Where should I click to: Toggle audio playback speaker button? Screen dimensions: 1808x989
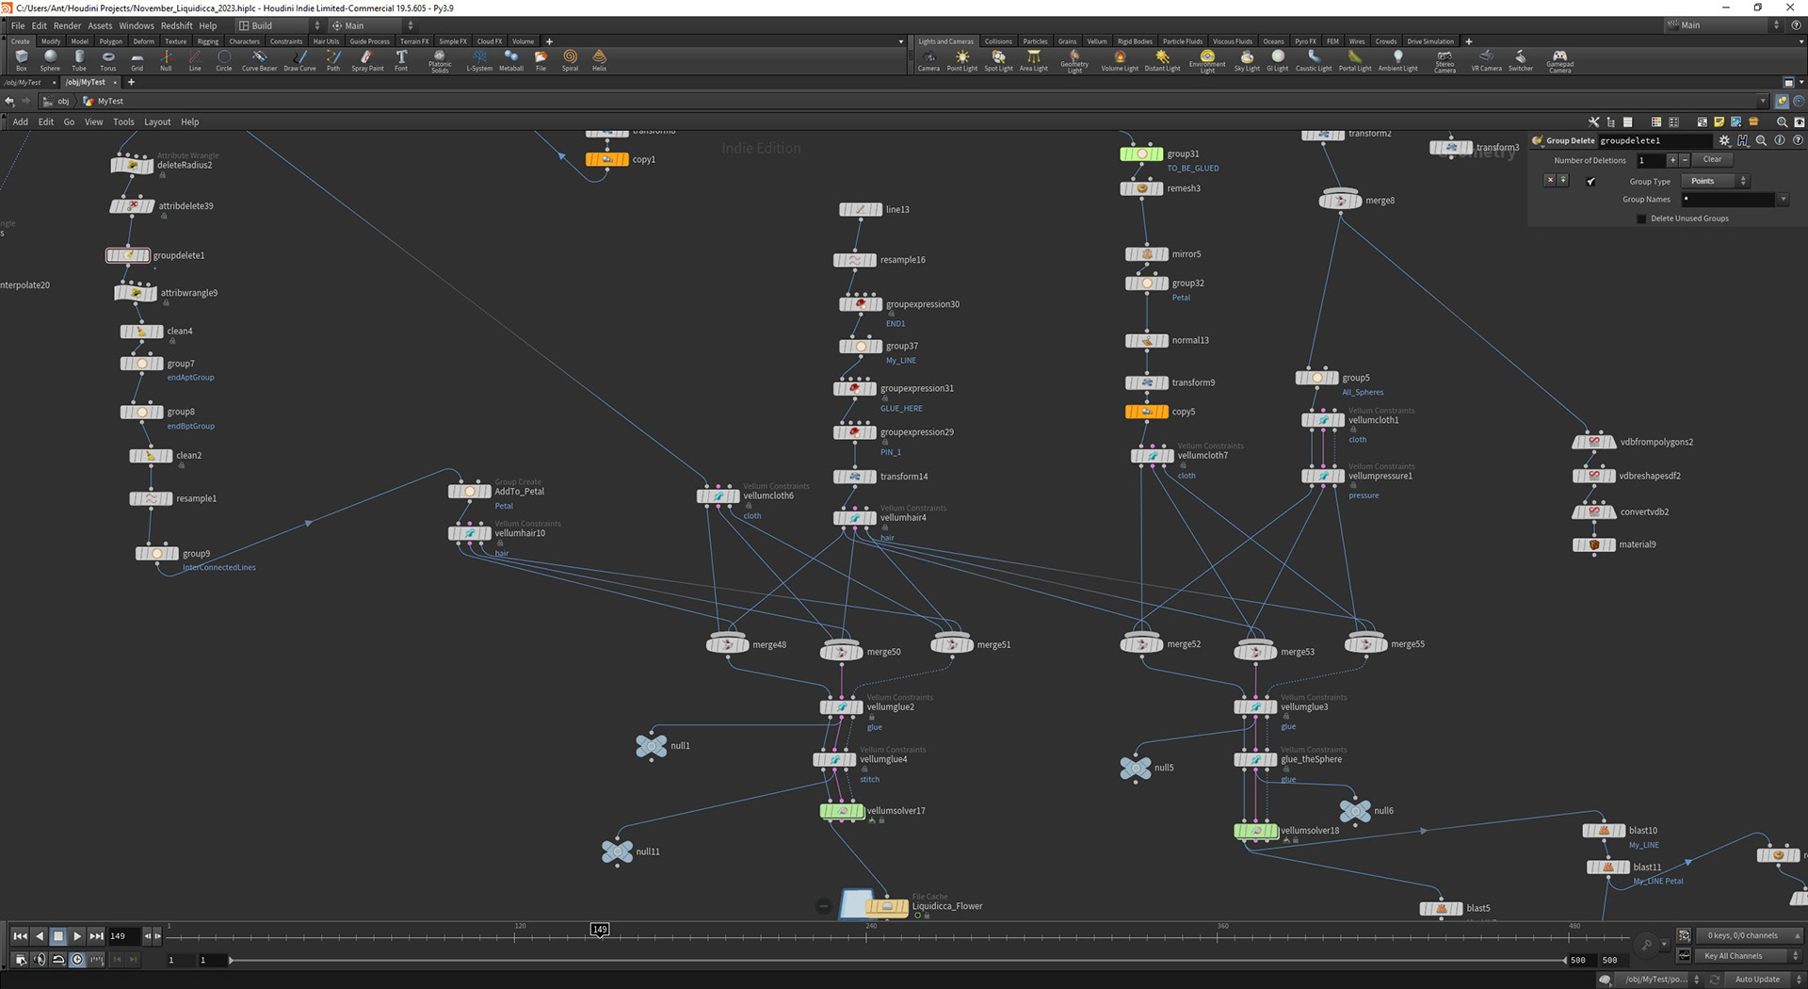point(39,959)
